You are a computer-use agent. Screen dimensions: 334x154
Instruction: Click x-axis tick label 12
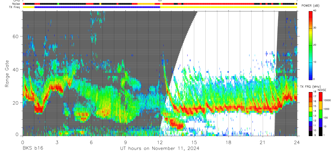(x=160, y=142)
